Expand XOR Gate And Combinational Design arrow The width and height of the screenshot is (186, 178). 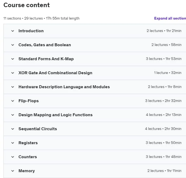(x=13, y=73)
